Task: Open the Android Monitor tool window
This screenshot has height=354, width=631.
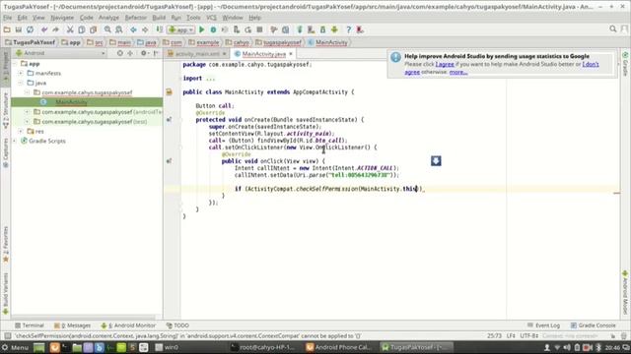Action: click(128, 325)
